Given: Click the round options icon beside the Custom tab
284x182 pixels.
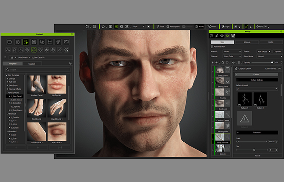Looking at the screenshot, I should [x=71, y=63].
